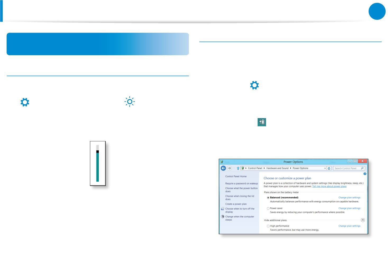Screen dimensions: 388x275
Task: Click the gear icon above the battery plug icon
Action: point(254,85)
